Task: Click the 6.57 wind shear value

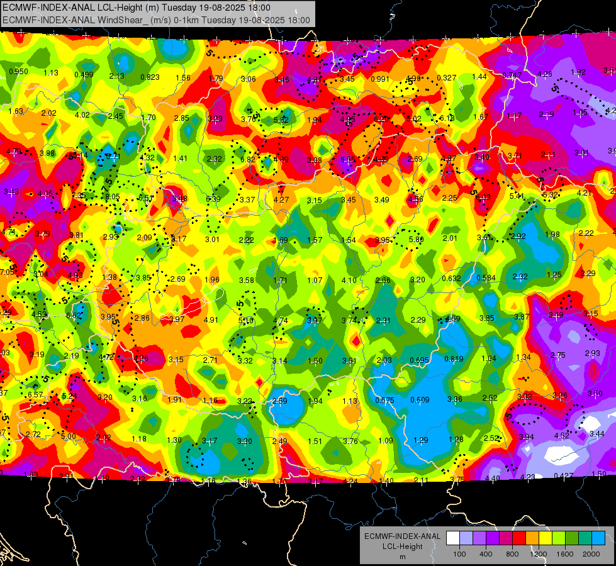Action: 35,394
